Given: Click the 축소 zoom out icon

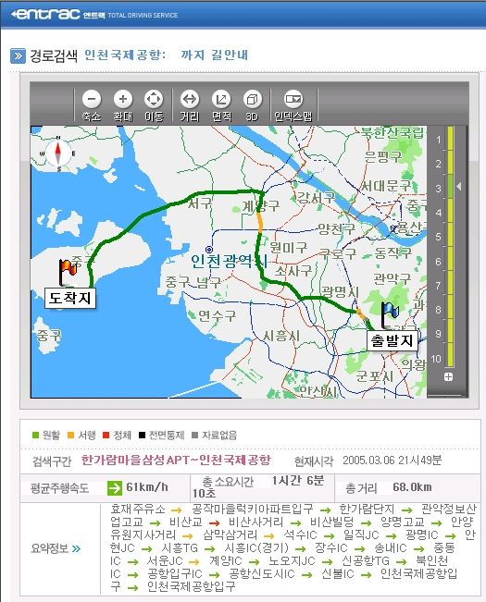Looking at the screenshot, I should coord(92,100).
